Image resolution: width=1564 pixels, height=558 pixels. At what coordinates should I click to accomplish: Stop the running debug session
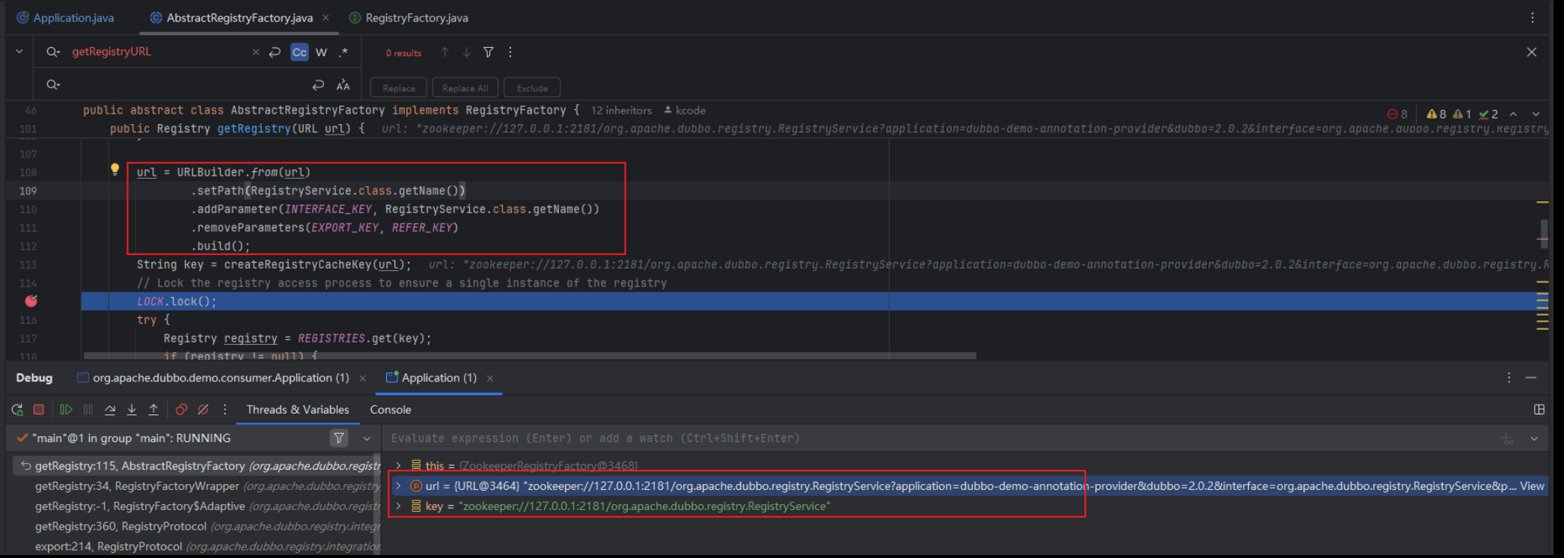tap(39, 410)
